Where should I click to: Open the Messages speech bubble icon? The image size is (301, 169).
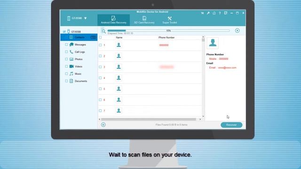tap(71, 45)
